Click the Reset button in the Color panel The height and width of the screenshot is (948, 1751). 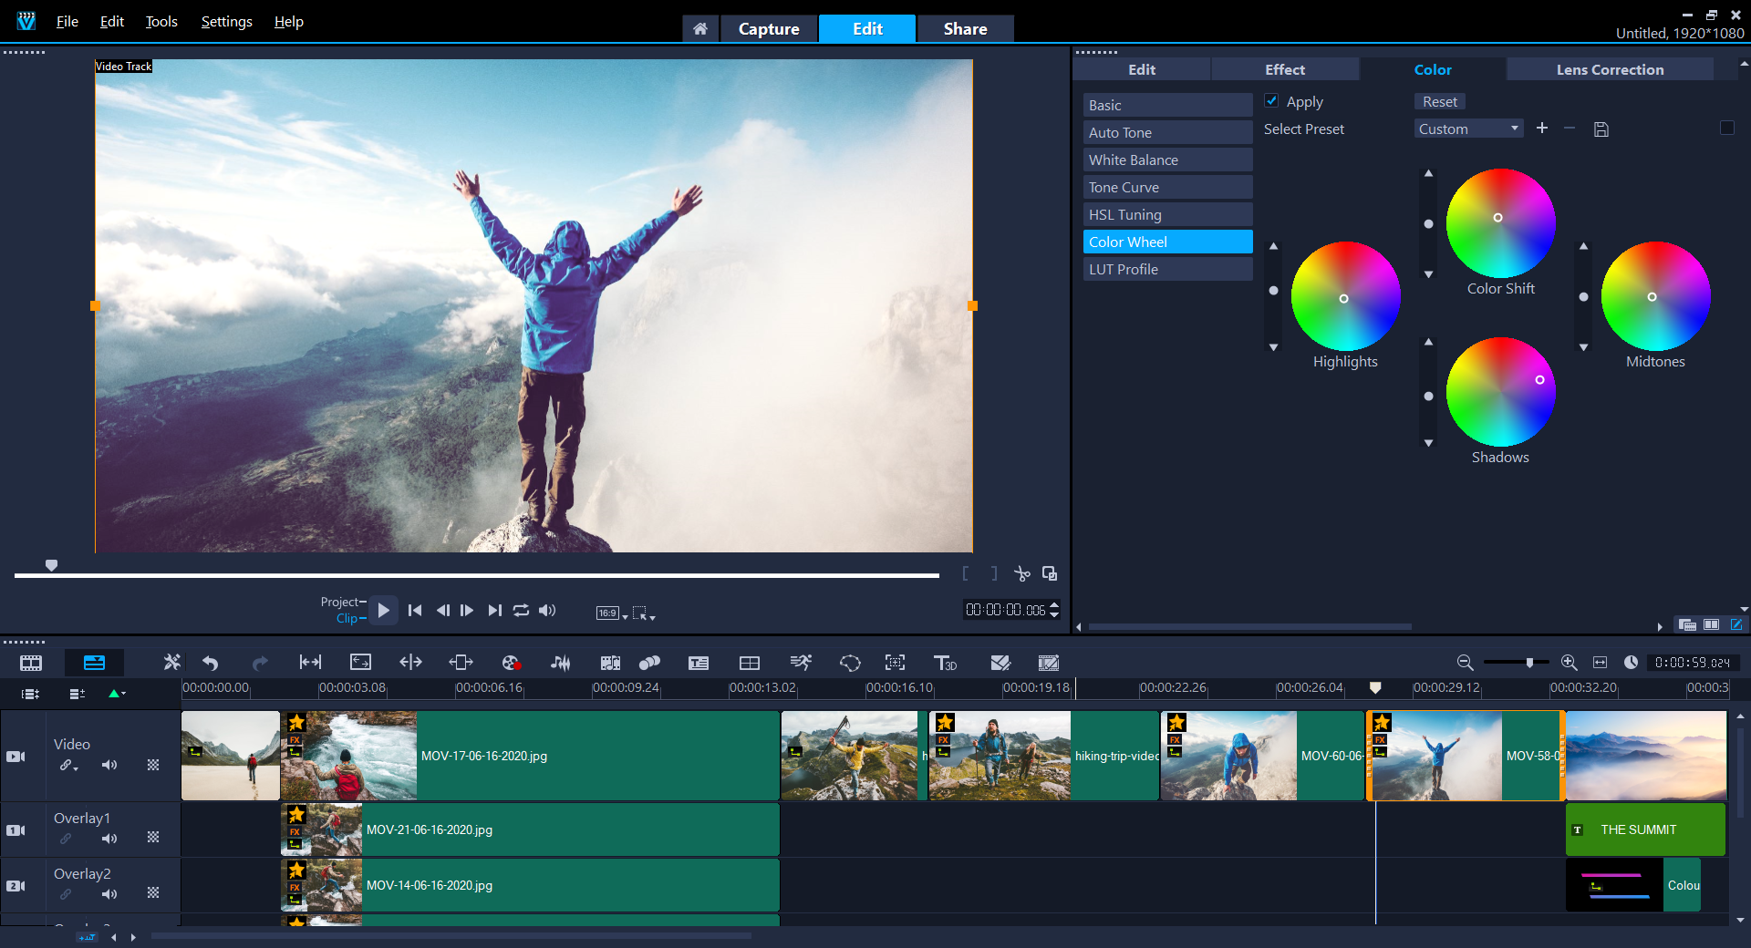(x=1439, y=101)
